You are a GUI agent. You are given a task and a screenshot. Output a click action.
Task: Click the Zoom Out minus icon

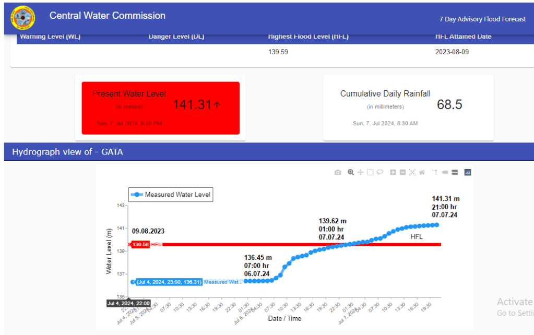pos(402,173)
